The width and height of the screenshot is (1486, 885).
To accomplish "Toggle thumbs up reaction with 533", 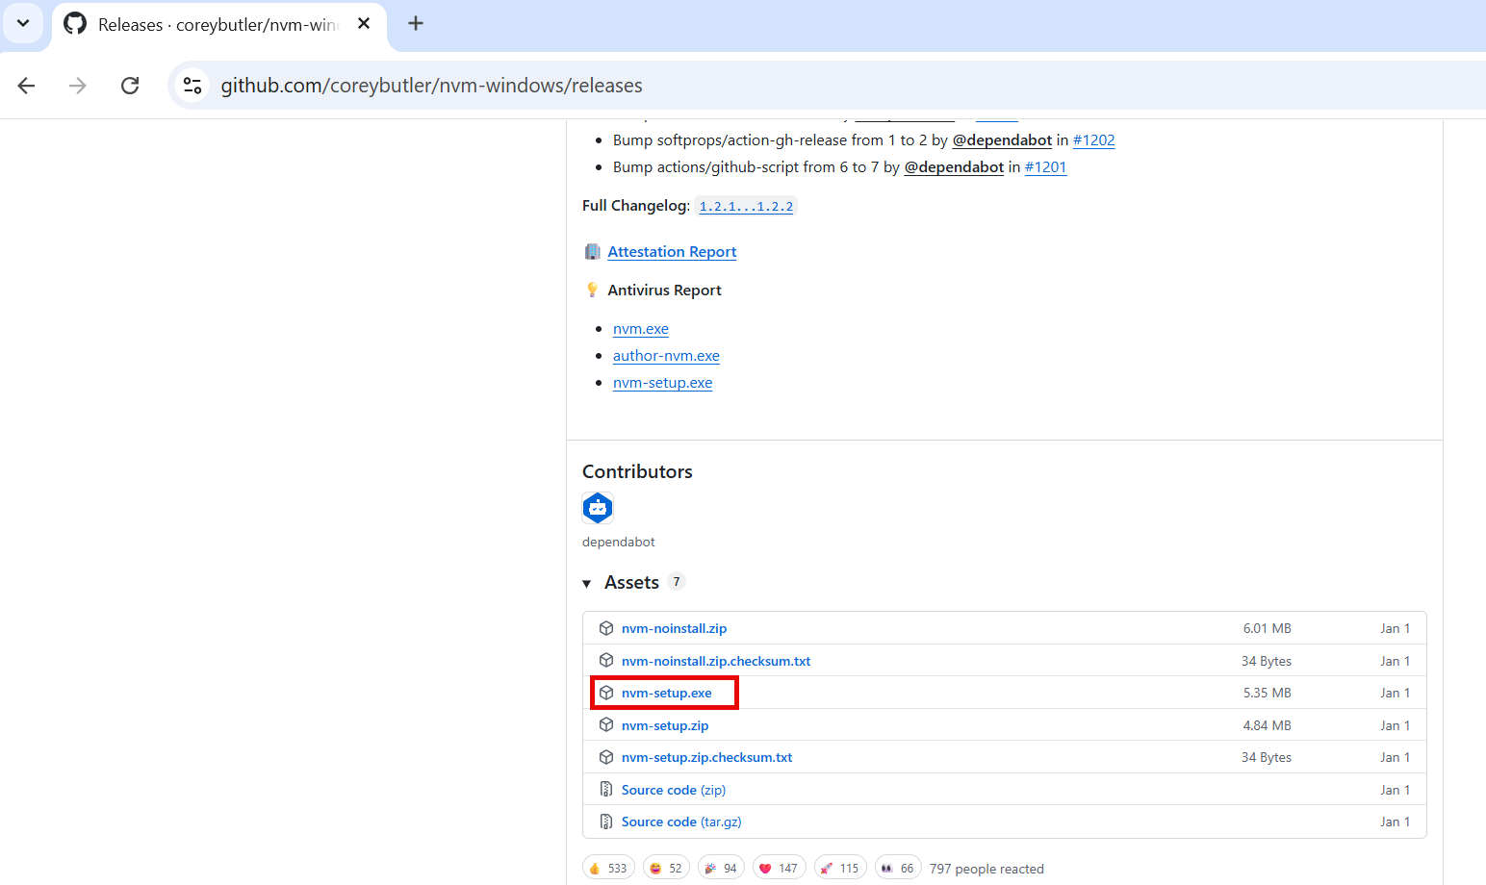I will pos(608,868).
